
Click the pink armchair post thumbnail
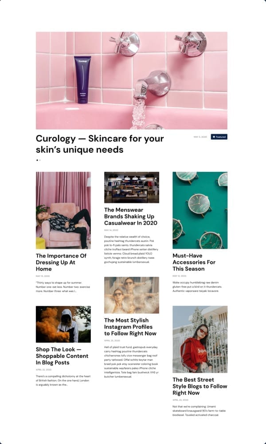[63, 210]
